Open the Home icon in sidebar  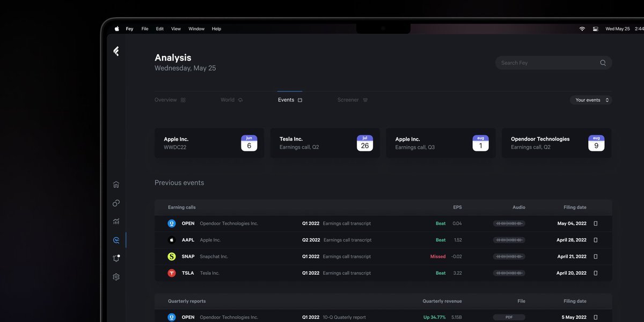[x=116, y=185]
